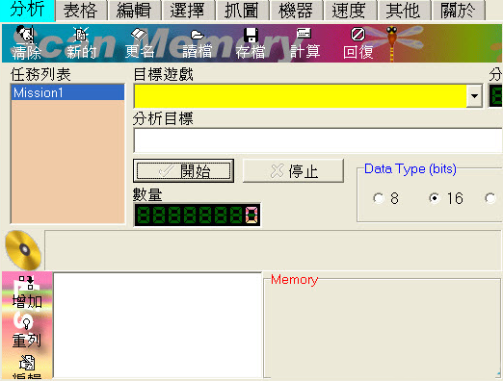
Task: Select the radio button after 16
Action: (490, 198)
